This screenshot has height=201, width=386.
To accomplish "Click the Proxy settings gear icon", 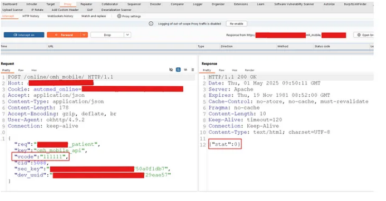I will point(119,16).
